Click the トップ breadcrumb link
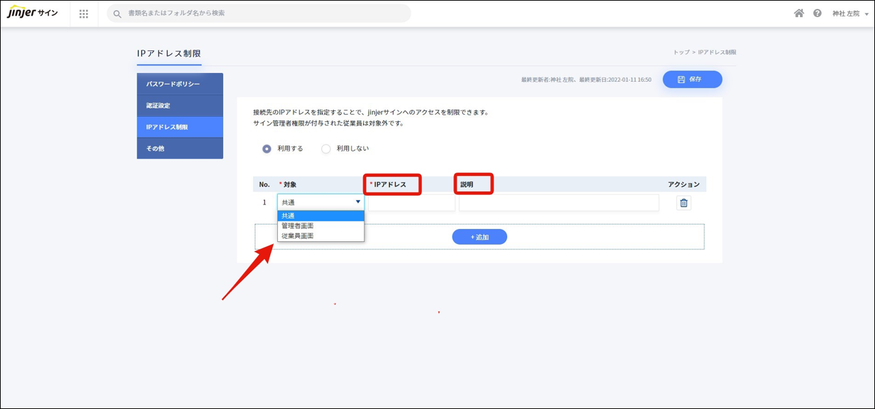 click(681, 52)
